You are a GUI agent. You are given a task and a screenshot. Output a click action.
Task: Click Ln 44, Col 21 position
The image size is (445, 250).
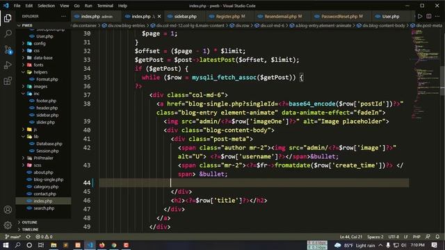click(350, 237)
